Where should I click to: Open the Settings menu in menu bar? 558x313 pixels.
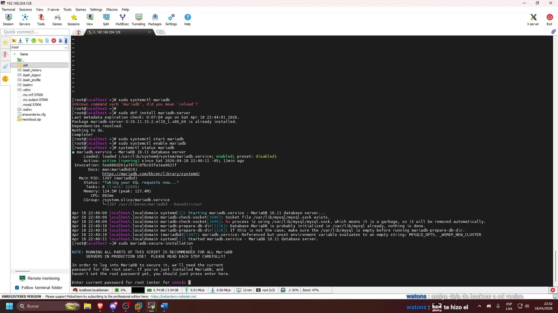tap(96, 9)
